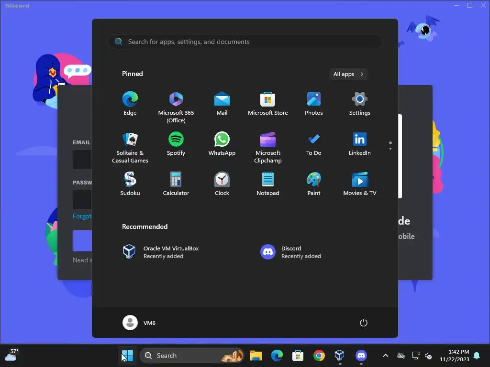Click the muted volume tray icon
This screenshot has width=490, height=367.
click(428, 356)
